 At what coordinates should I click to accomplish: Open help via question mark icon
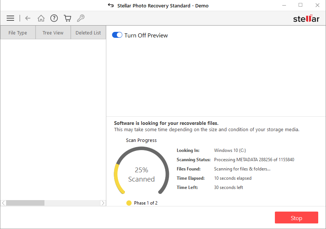54,18
